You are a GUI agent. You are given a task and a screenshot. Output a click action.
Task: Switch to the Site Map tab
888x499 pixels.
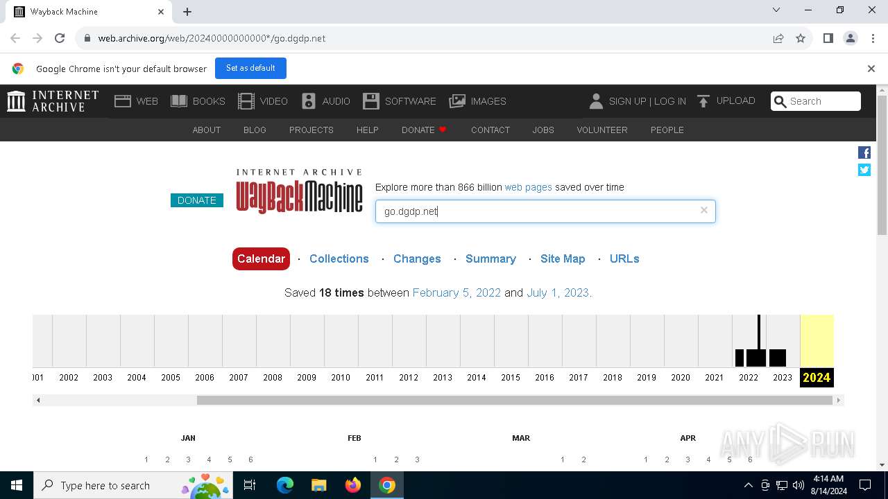click(x=563, y=259)
